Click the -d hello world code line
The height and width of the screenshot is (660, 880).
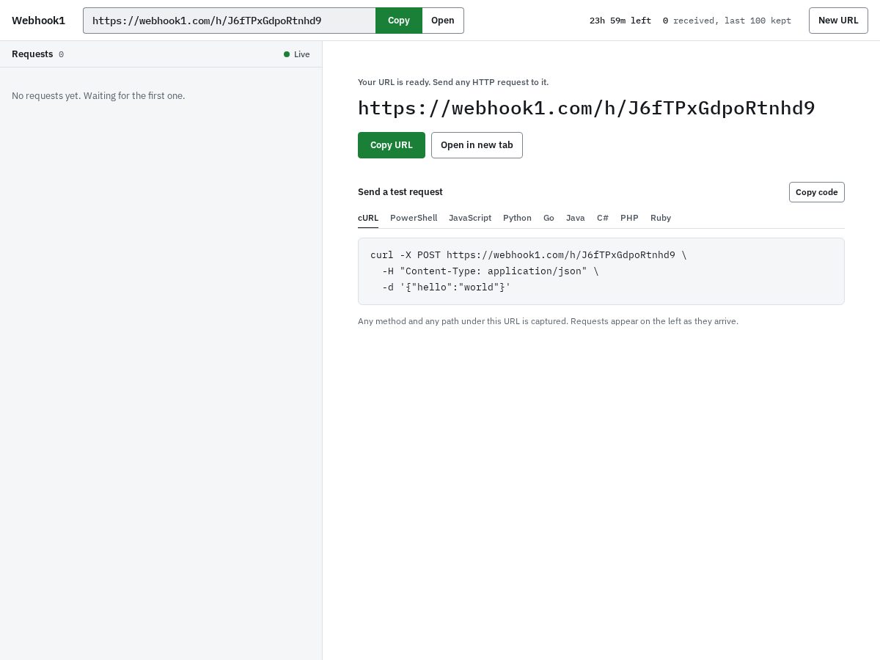(447, 287)
